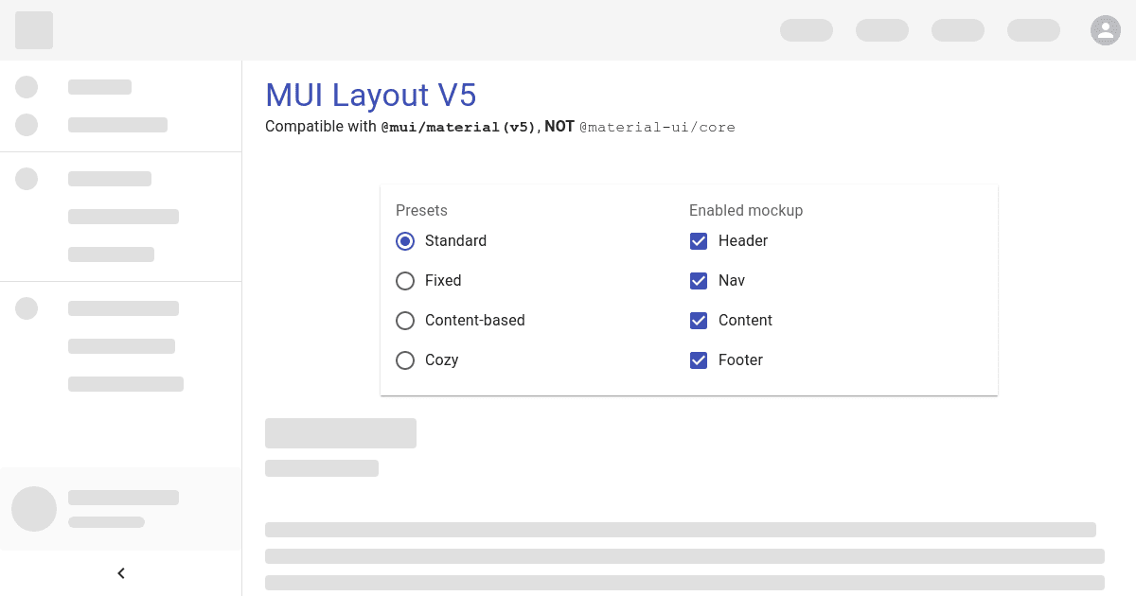Select the Content-based preset option
The height and width of the screenshot is (596, 1136).
pyautogui.click(x=405, y=321)
